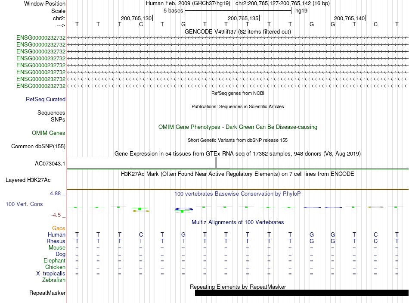Screen dimensions: 409x303
Task: Click the topmost ENSG00000232732 transcript label
Action: point(41,38)
